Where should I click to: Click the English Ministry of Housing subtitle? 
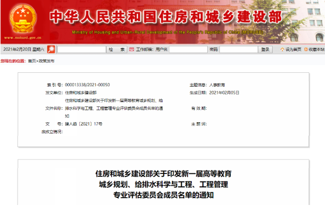(168, 32)
